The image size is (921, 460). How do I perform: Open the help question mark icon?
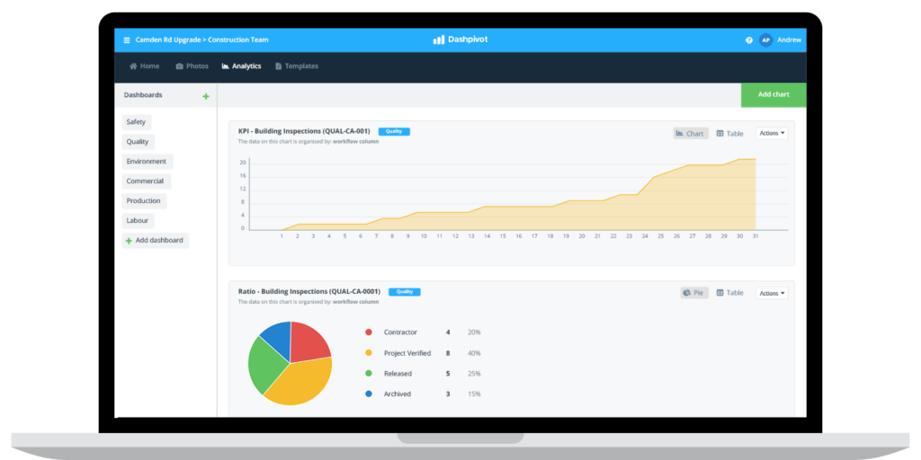749,40
